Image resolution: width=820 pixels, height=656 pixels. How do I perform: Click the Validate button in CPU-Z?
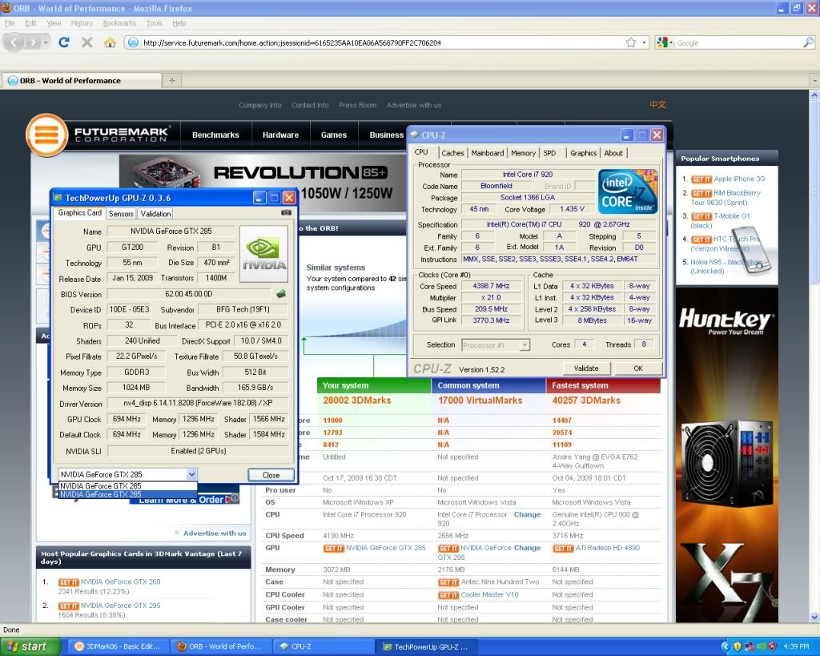pos(585,368)
